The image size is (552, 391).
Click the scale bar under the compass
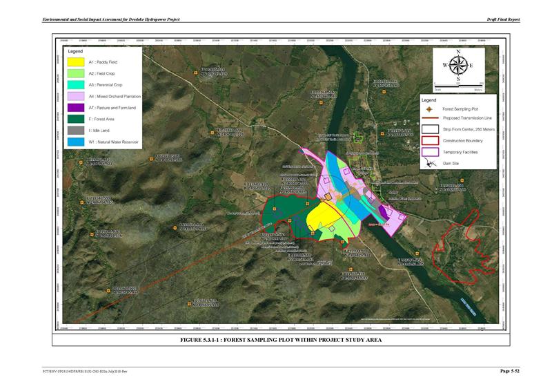pyautogui.click(x=458, y=84)
